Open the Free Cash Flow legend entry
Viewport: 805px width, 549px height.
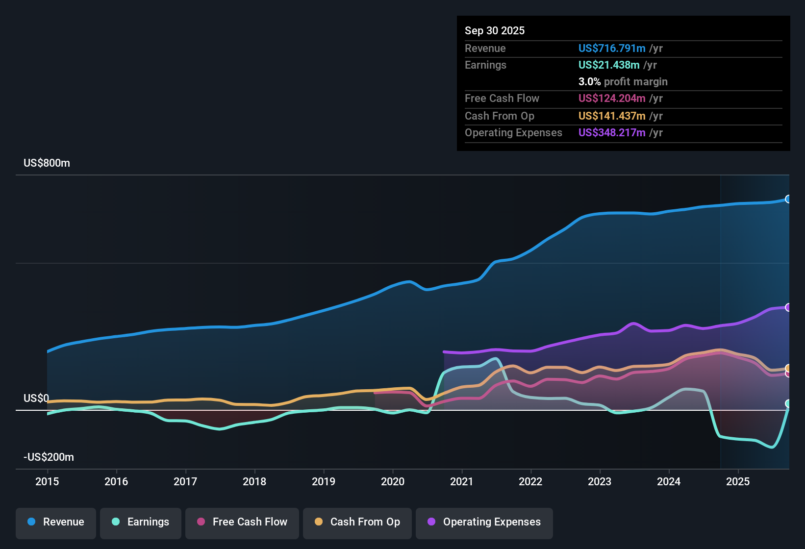tap(242, 522)
